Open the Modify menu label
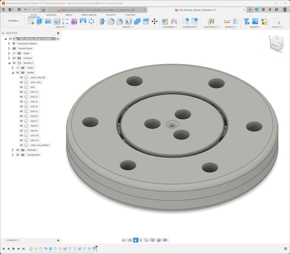290x254 pixels. pyautogui.click(x=128, y=27)
